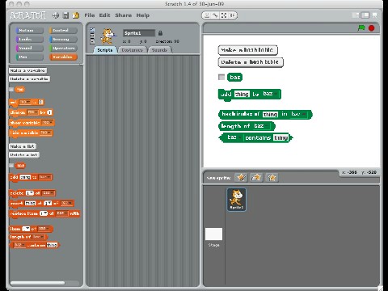Select the Sprite1 thumbnail in sprite list

237,200
